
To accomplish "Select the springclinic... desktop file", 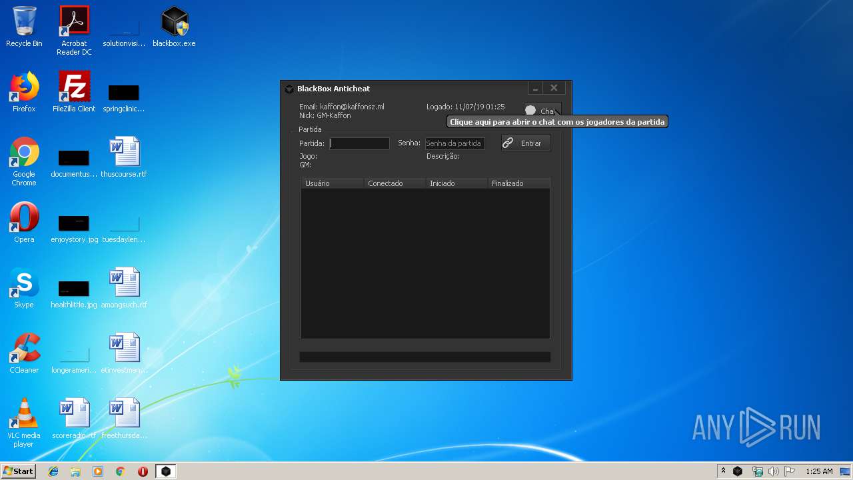I will tap(124, 97).
